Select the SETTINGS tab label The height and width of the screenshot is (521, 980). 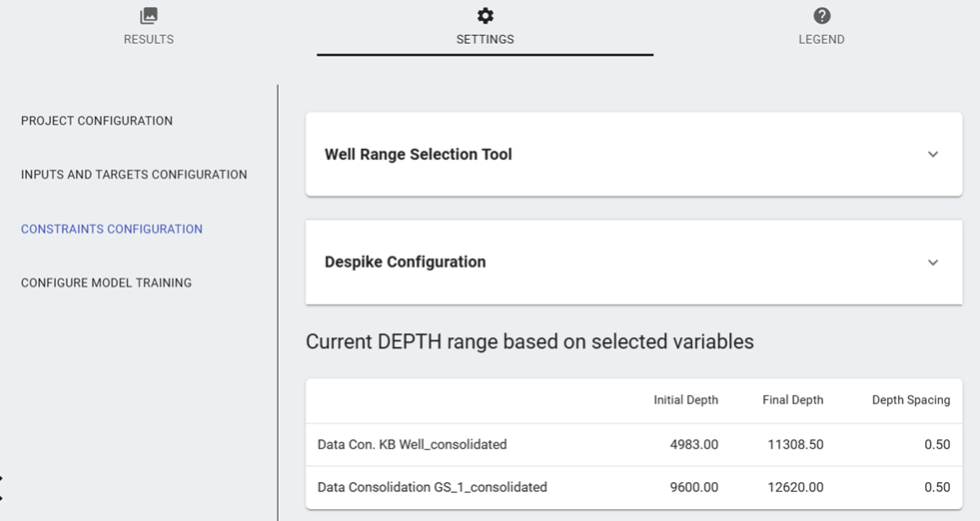(x=486, y=40)
